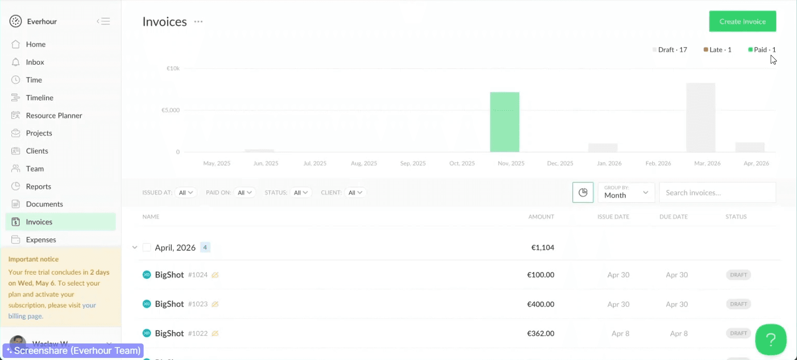Open the Group By Month dropdown
This screenshot has width=797, height=360.
pyautogui.click(x=626, y=192)
